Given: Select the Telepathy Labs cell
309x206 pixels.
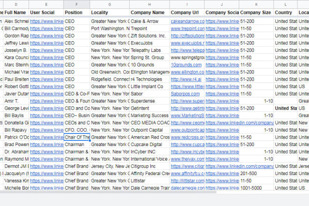Looking at the screenshot, I should (x=149, y=51).
